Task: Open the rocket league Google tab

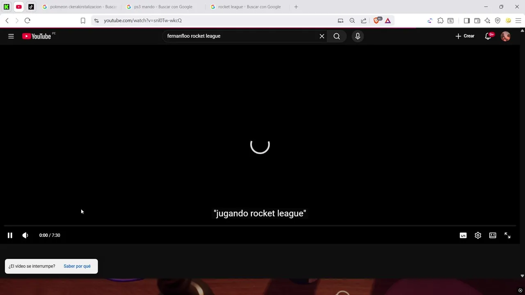Action: [247, 7]
